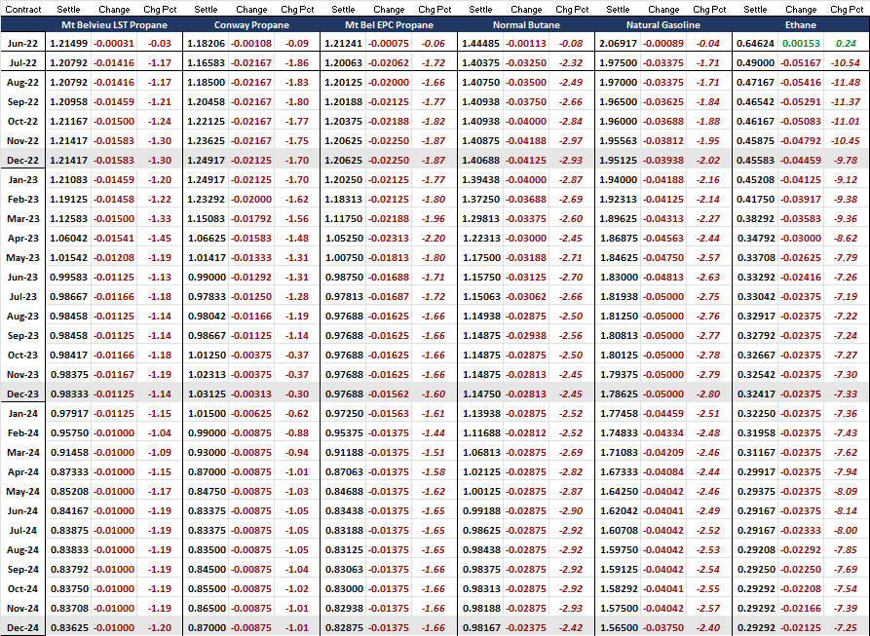Select Conway Dec-22 settle 1.24917
The image size is (870, 636).
tap(206, 161)
